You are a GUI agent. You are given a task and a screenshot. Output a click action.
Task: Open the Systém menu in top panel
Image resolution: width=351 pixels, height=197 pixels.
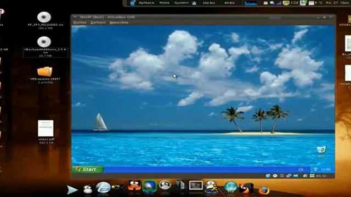[x=182, y=3]
